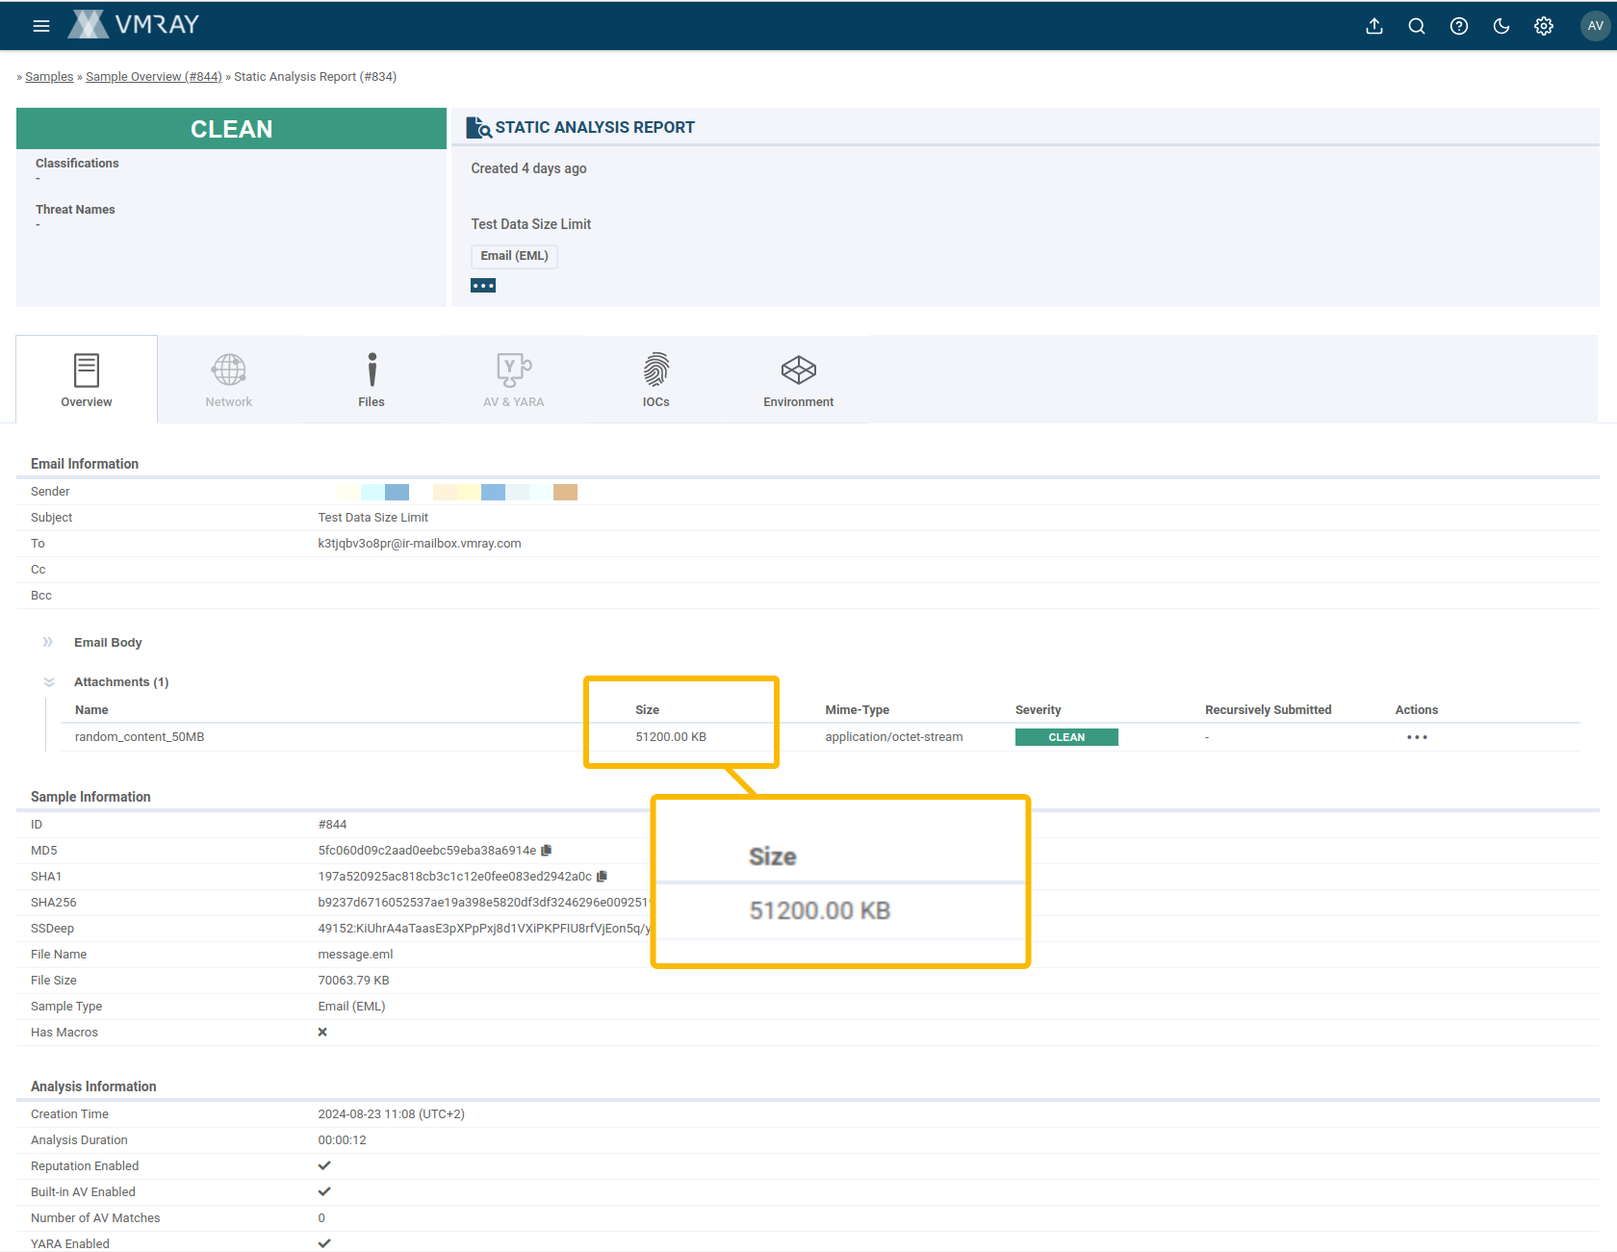Click the YARA Enabled checkmark
The height and width of the screenshot is (1252, 1617).
pyautogui.click(x=324, y=1243)
